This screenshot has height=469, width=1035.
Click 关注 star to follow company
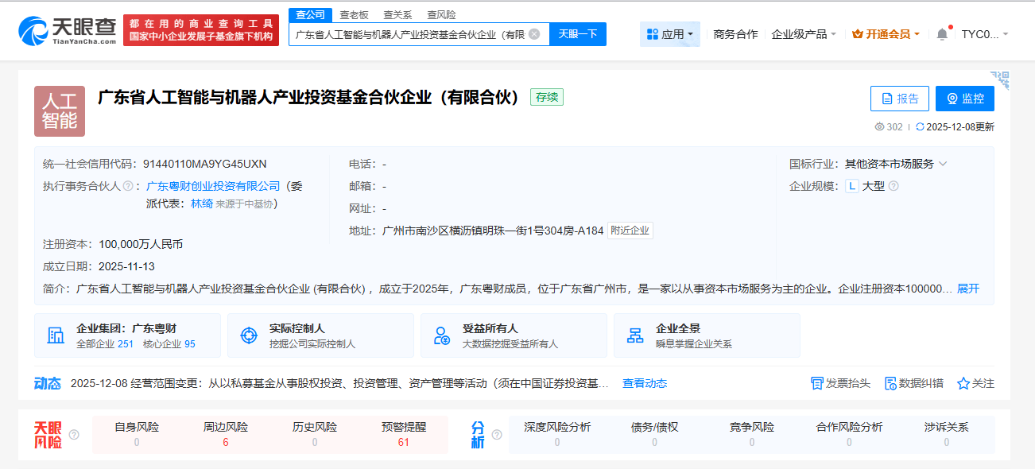pos(975,383)
